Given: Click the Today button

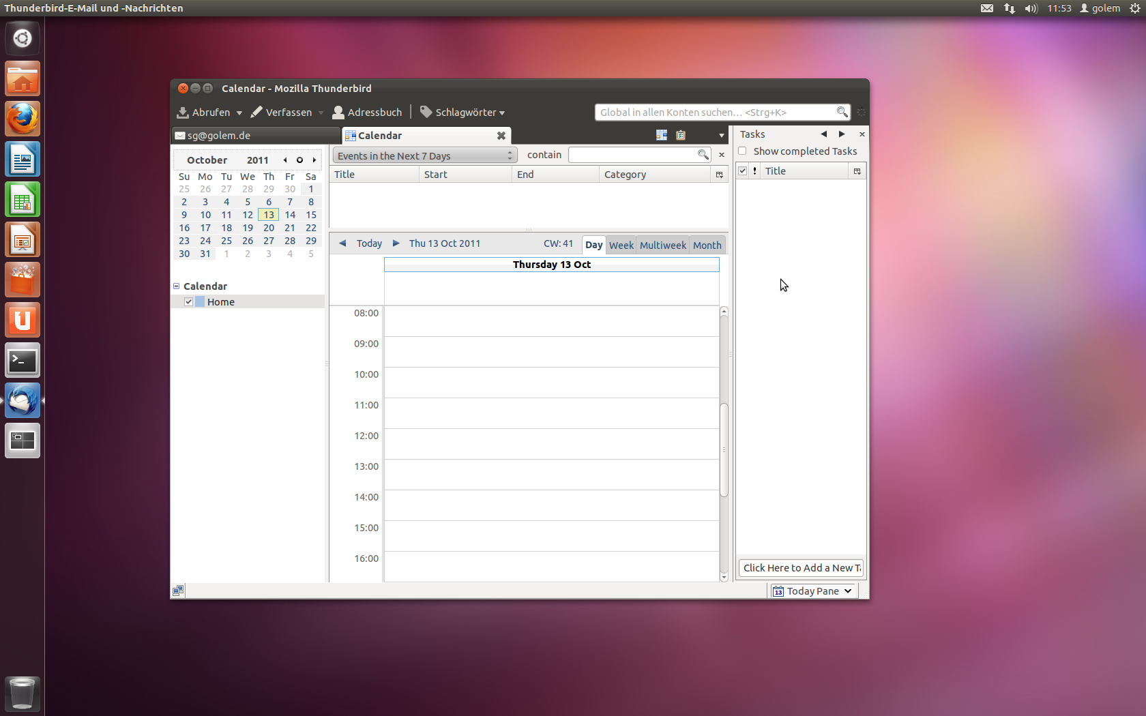Looking at the screenshot, I should coord(369,243).
